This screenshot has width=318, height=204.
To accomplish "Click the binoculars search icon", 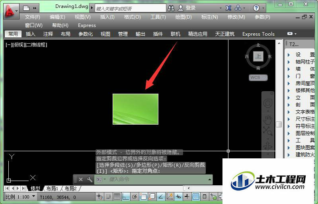I will 171,8.
